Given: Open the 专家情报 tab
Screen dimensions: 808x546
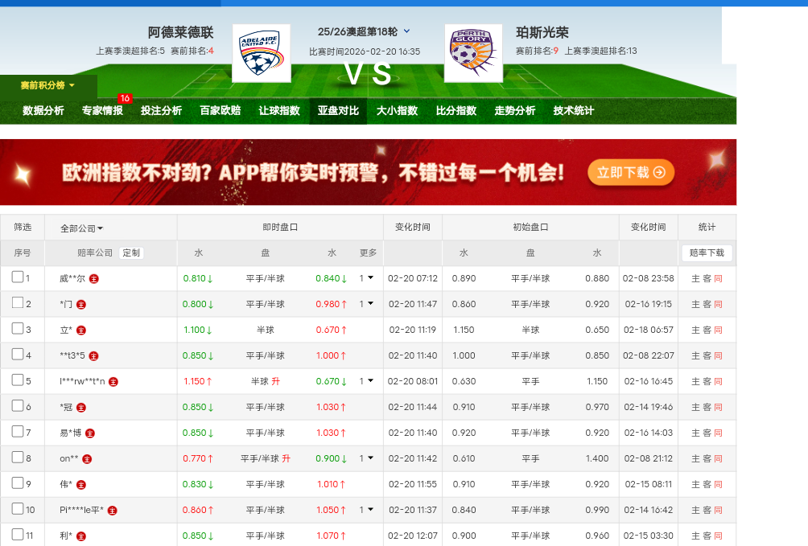Looking at the screenshot, I should tap(102, 111).
